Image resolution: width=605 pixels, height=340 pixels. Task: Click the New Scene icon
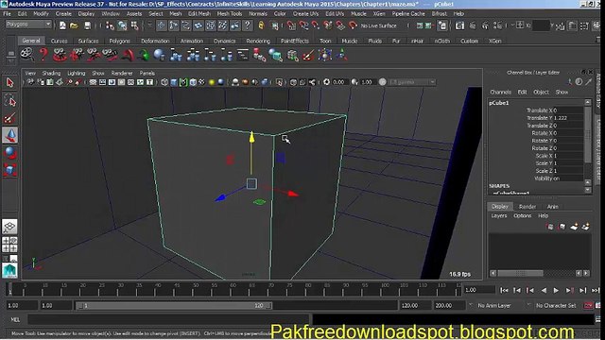point(62,25)
